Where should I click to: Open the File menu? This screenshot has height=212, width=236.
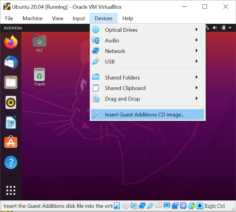[9, 18]
